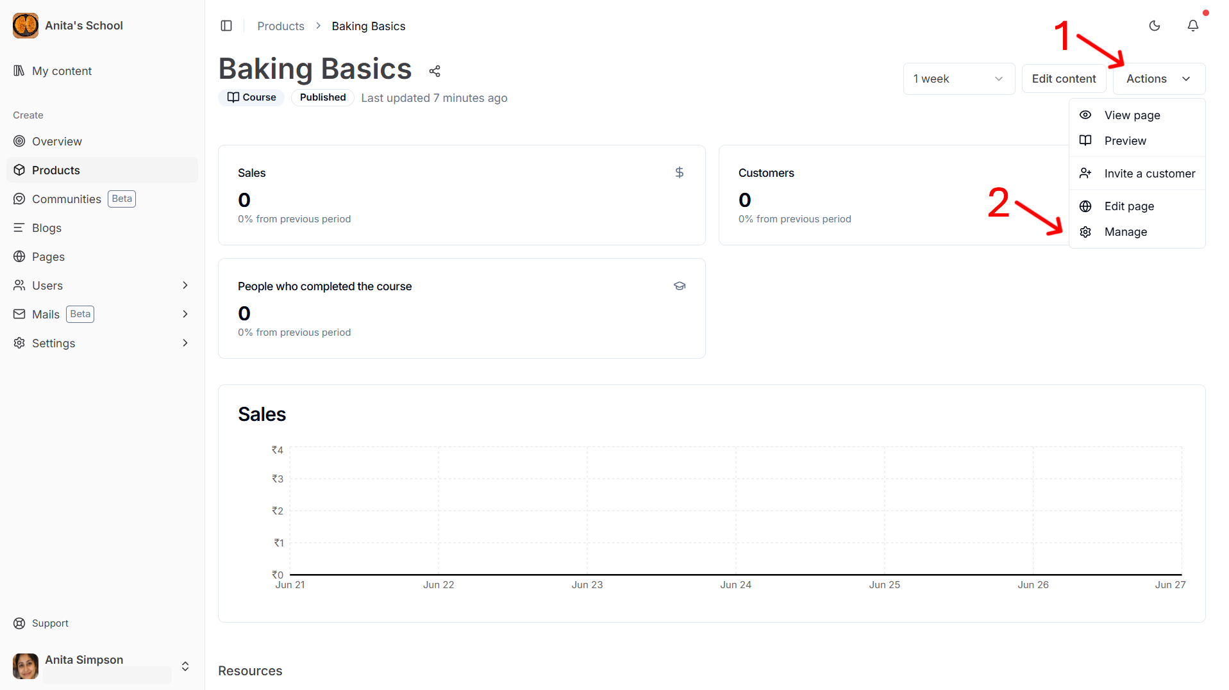The image size is (1229, 690).
Task: Click the Baking Basics breadcrumb text
Action: [369, 26]
